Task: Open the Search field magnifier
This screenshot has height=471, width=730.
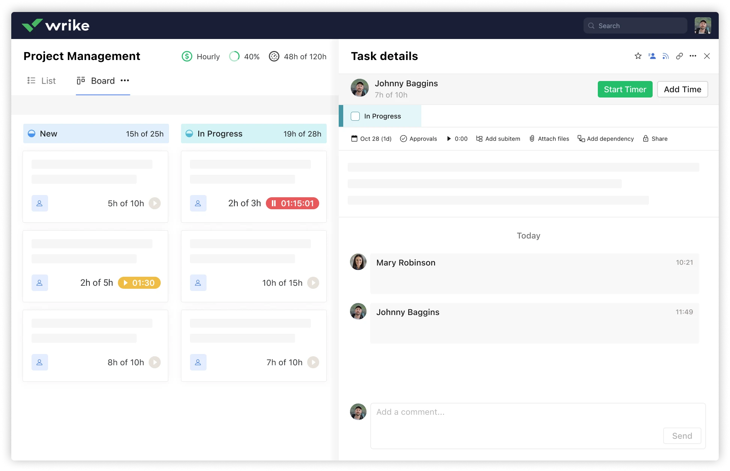Action: tap(591, 25)
